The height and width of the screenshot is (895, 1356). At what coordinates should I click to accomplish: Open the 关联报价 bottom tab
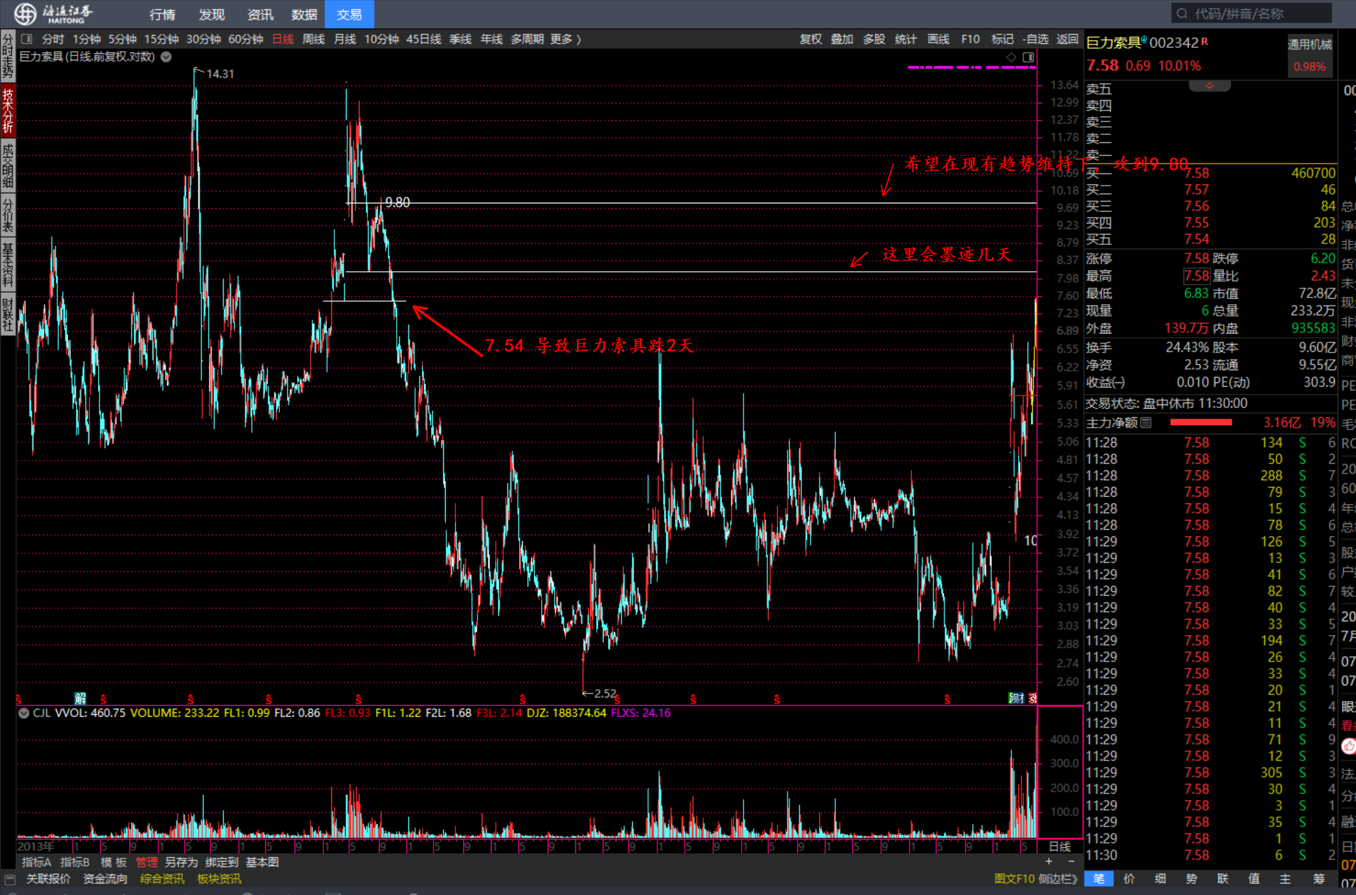click(x=48, y=879)
